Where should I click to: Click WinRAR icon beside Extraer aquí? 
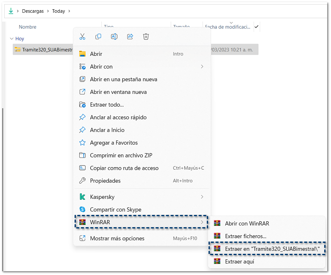click(217, 261)
